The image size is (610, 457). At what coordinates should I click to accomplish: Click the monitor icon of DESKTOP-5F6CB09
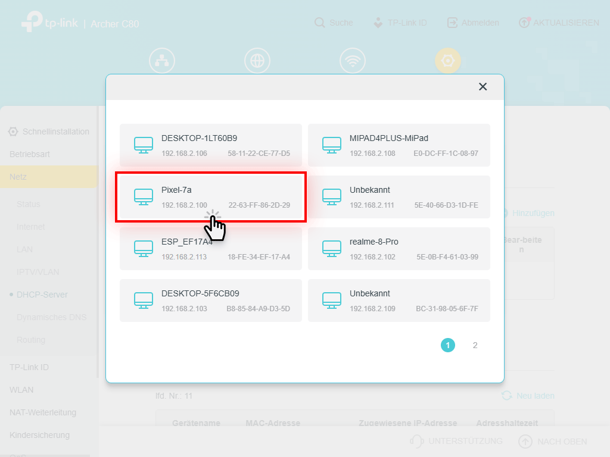click(x=144, y=301)
